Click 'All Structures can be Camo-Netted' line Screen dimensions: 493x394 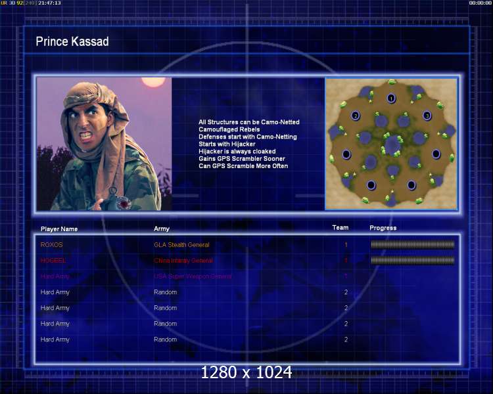tap(249, 122)
